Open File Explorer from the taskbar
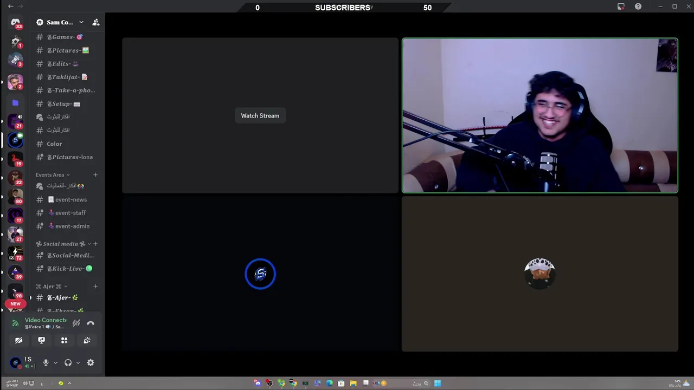The height and width of the screenshot is (390, 694). (353, 383)
